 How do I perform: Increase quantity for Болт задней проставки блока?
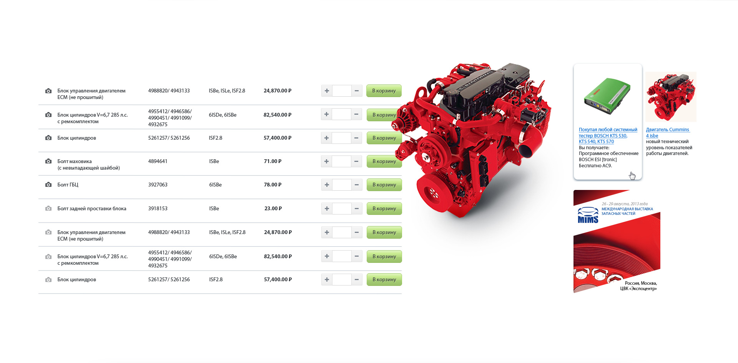click(x=327, y=208)
